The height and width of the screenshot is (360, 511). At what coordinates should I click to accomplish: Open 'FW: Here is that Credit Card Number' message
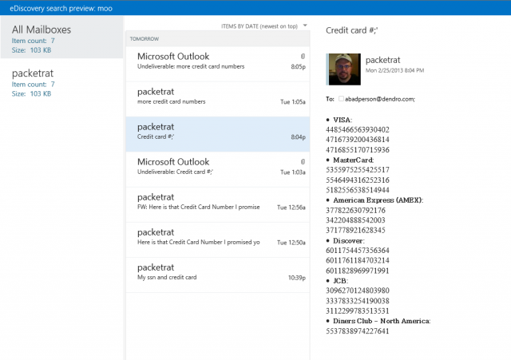pyautogui.click(x=218, y=204)
